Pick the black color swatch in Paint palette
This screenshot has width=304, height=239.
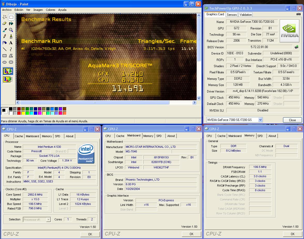pos(11,109)
